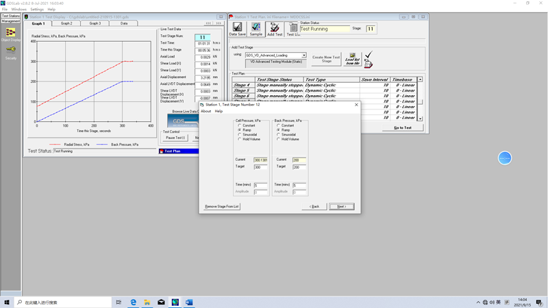The width and height of the screenshot is (548, 308).
Task: Select Hold Volume for Cell Pressure
Action: point(240,139)
